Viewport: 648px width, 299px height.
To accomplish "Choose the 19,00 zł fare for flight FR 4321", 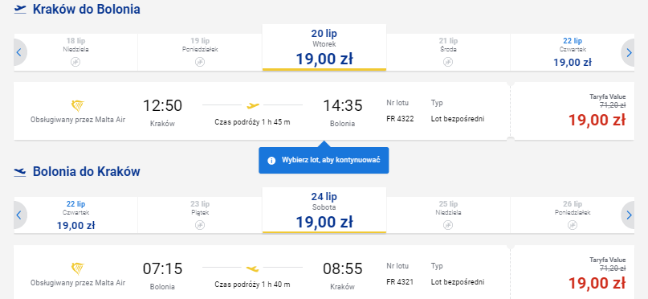I will coord(597,283).
